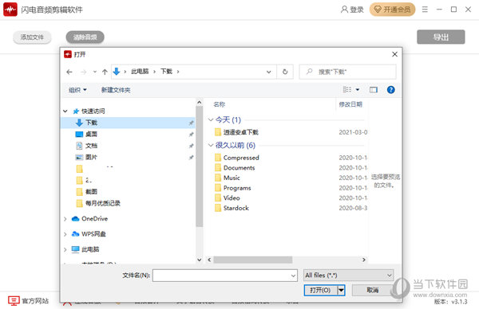Change view layout icon
The height and width of the screenshot is (309, 479).
347,89
